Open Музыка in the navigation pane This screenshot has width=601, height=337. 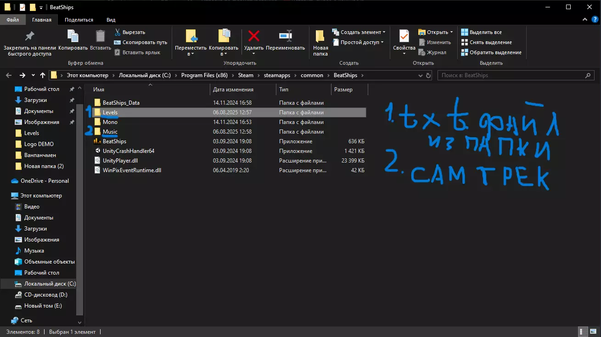[34, 251]
